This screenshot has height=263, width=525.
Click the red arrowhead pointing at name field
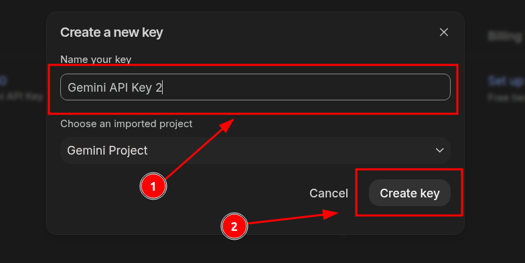click(x=226, y=124)
